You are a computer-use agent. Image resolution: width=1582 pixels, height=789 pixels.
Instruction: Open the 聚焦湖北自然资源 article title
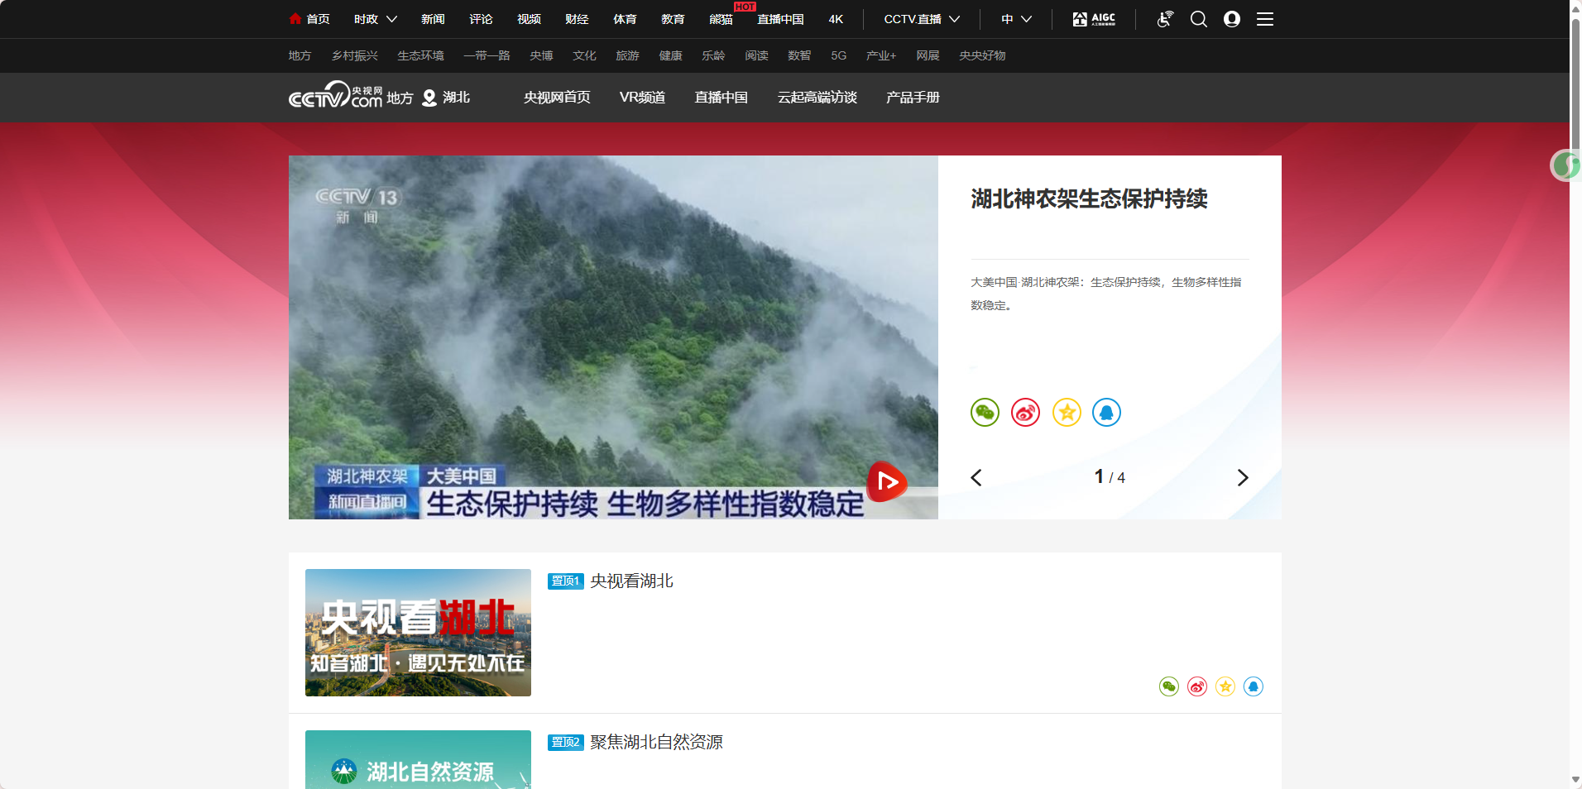pos(656,742)
